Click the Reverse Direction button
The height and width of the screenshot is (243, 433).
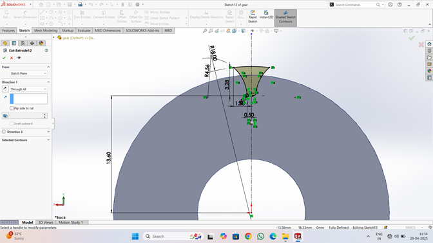[x=5, y=89]
